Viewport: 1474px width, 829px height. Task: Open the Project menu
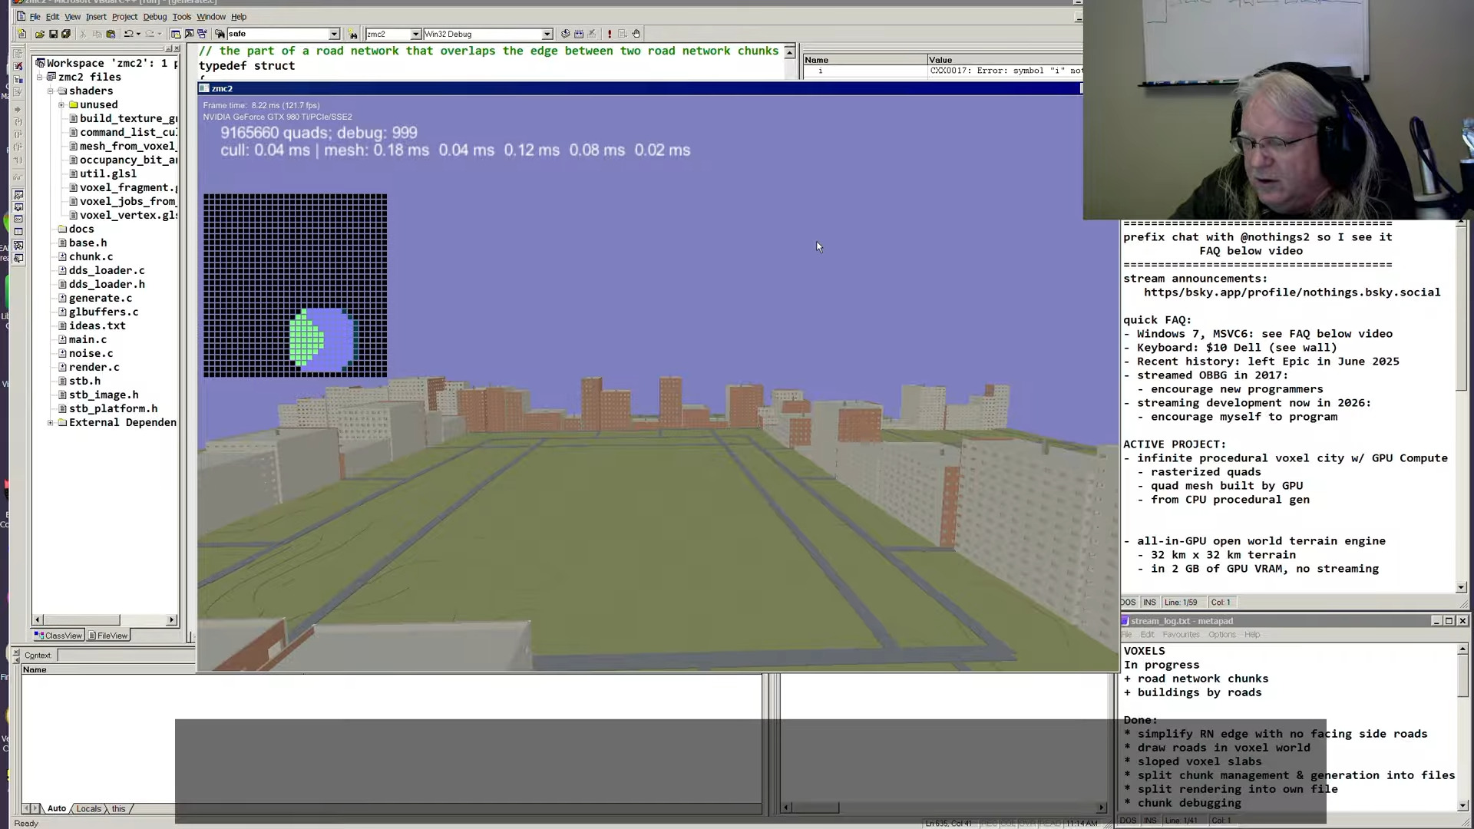(x=124, y=17)
